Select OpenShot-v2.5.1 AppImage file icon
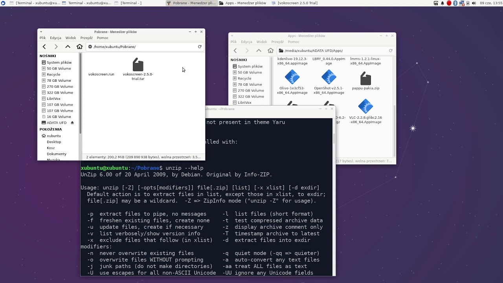Viewport: 503px width, 283px height. (329, 77)
